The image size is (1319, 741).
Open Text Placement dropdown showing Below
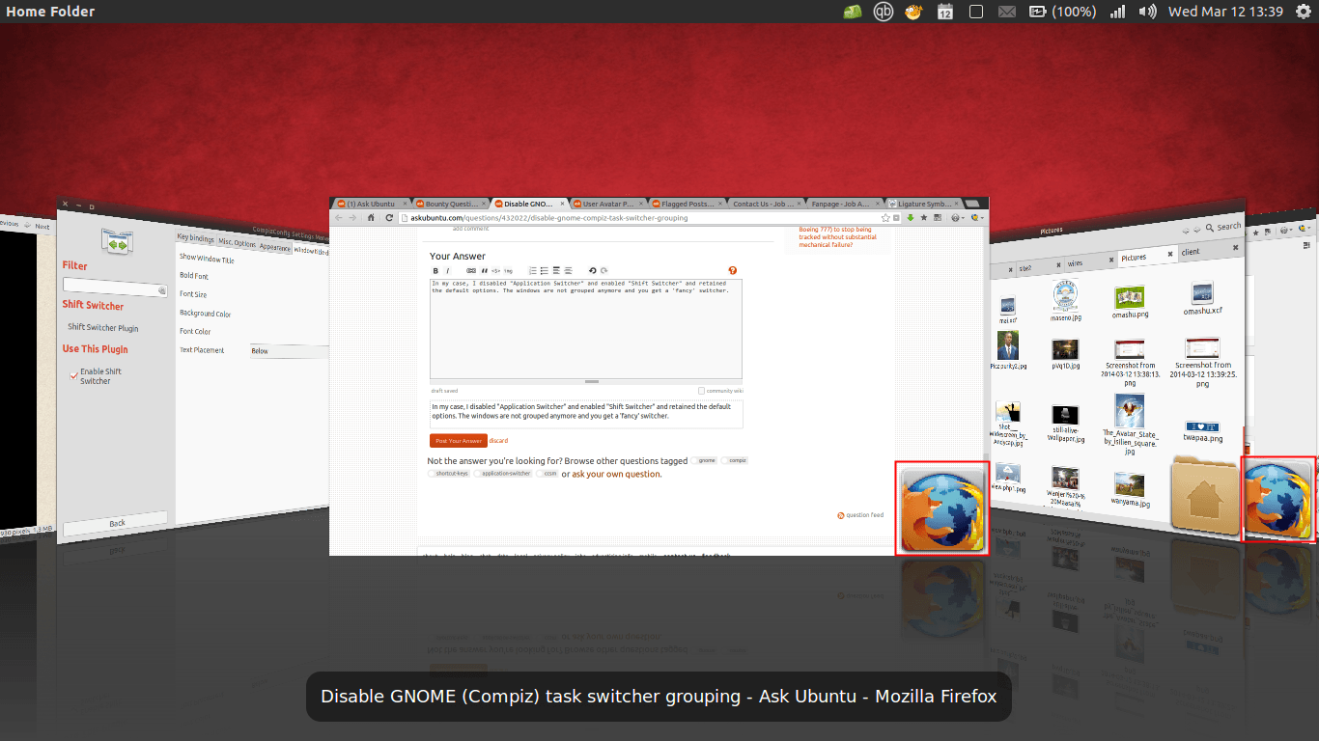[292, 351]
